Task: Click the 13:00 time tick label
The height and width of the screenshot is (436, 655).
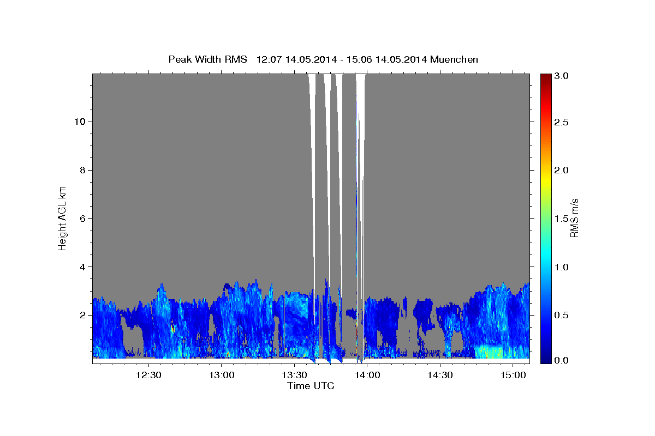Action: (x=221, y=375)
